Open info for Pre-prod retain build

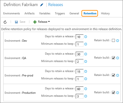118,75
